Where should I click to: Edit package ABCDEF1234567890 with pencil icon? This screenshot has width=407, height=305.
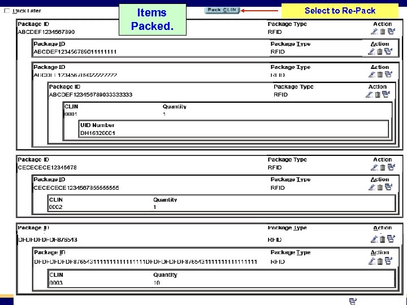point(374,32)
